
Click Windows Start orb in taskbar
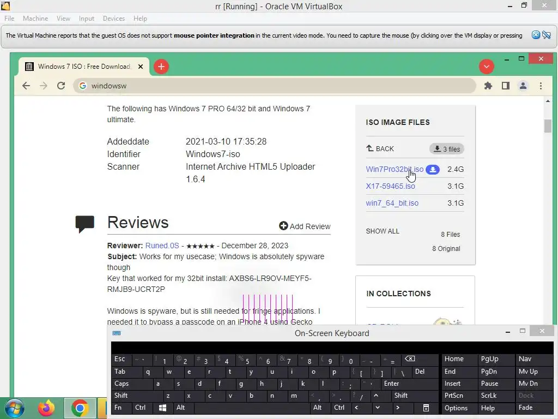tap(14, 408)
